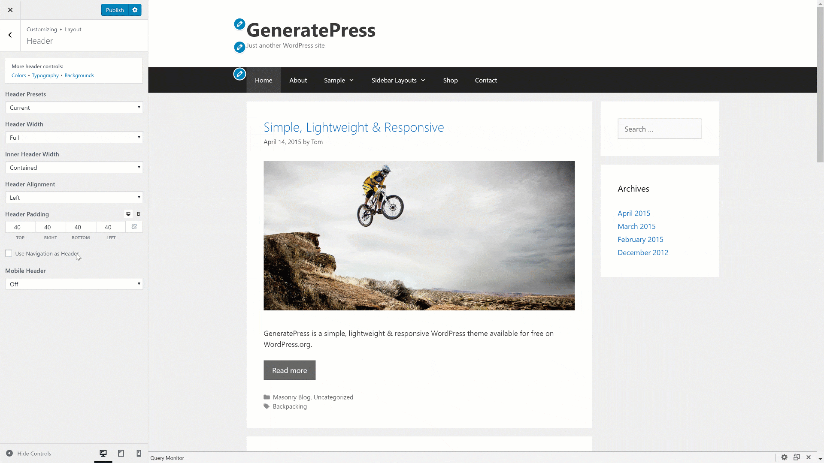Image resolution: width=824 pixels, height=463 pixels.
Task: Click the desktop preview icon
Action: pos(103,454)
